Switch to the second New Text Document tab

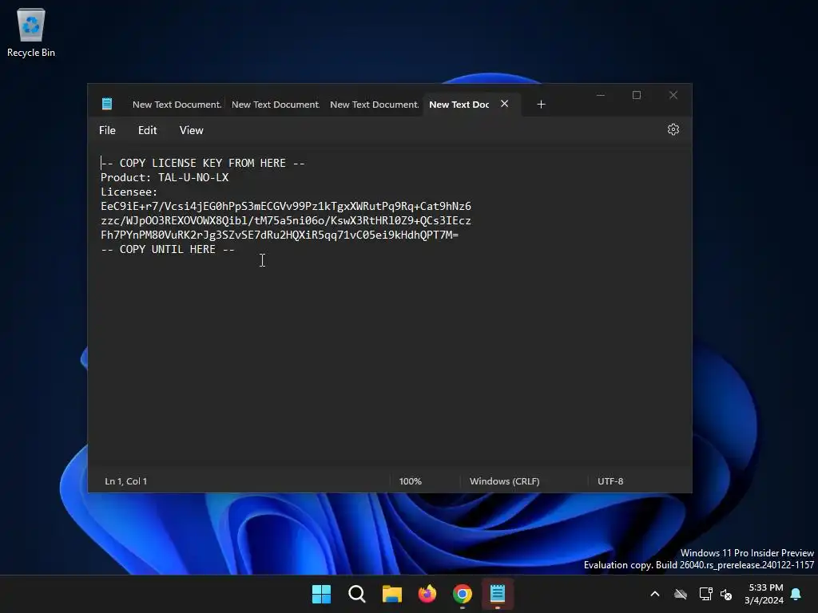(276, 105)
